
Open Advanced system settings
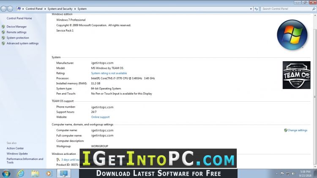click(x=23, y=43)
